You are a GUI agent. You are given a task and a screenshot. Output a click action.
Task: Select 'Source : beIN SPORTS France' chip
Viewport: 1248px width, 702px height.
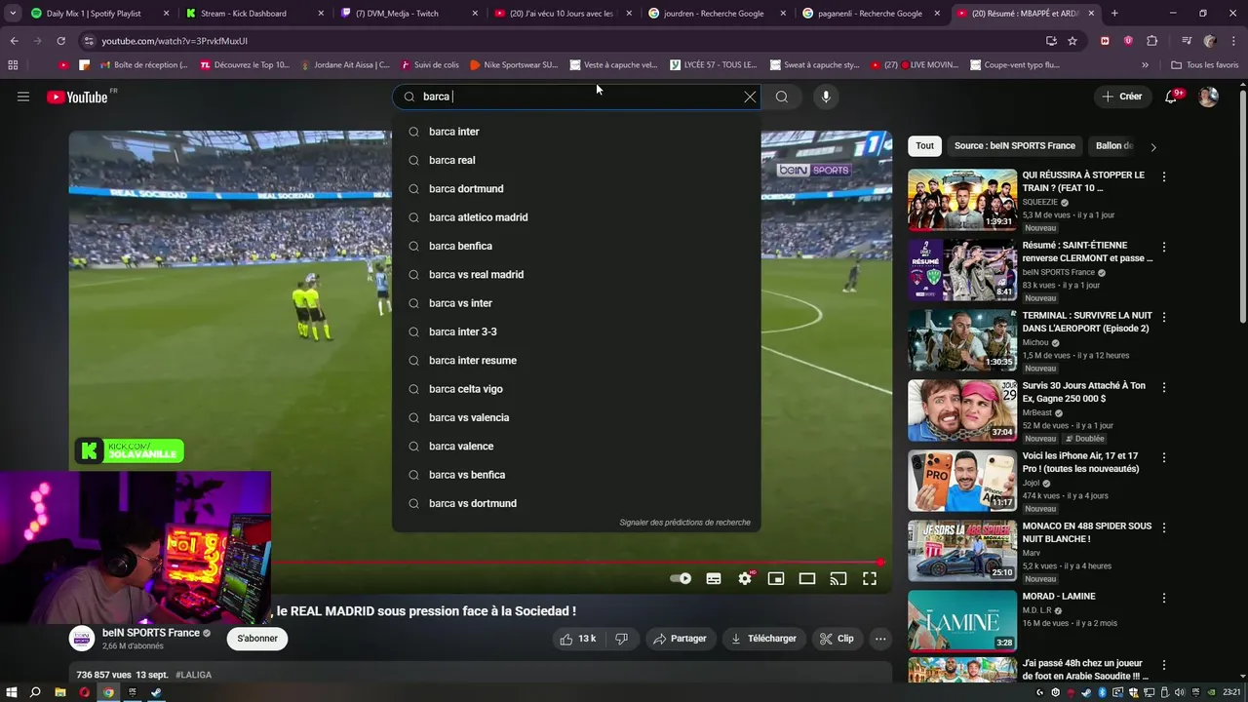(1015, 146)
